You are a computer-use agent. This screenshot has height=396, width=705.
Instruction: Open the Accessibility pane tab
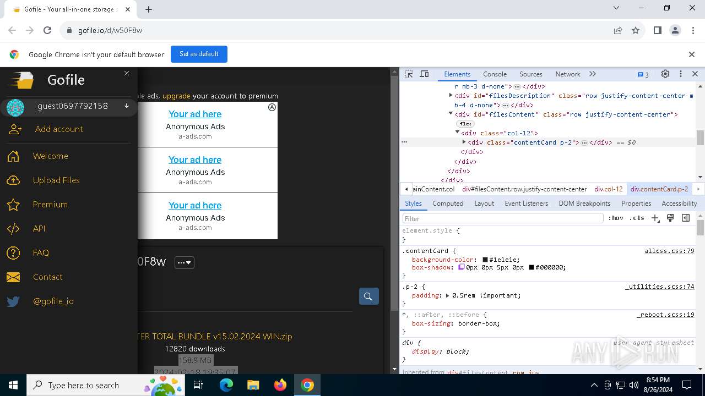point(679,204)
